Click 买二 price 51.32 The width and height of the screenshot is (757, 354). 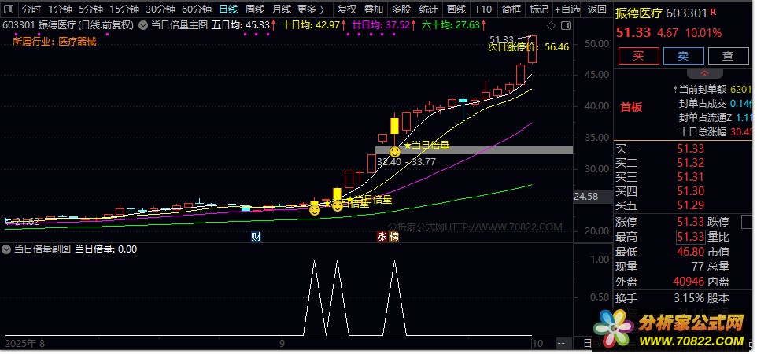coord(690,163)
